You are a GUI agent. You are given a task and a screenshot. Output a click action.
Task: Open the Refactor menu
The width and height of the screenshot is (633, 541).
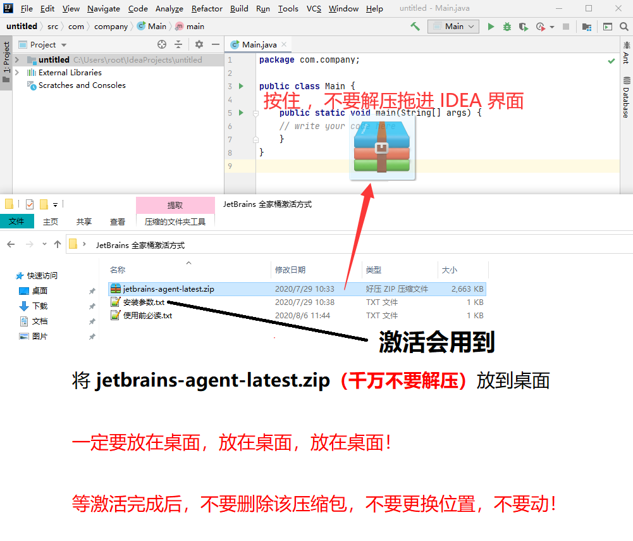point(207,9)
